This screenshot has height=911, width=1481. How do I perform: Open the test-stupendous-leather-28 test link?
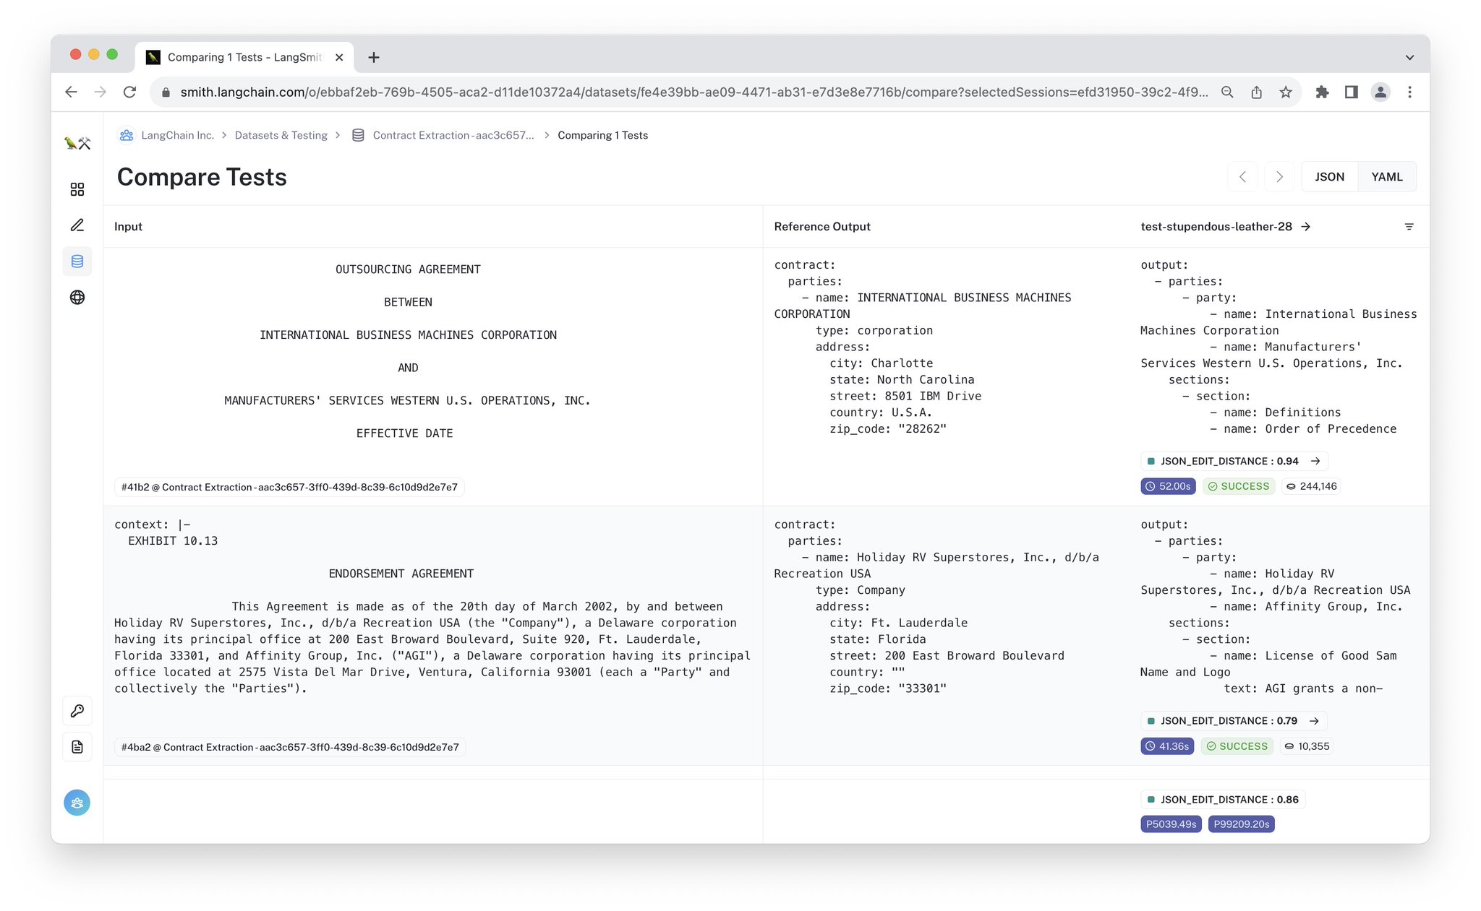[x=1216, y=227]
